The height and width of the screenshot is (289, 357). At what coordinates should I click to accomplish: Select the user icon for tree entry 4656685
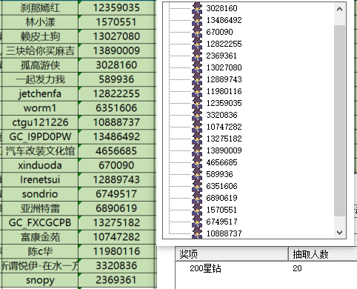(x=197, y=162)
